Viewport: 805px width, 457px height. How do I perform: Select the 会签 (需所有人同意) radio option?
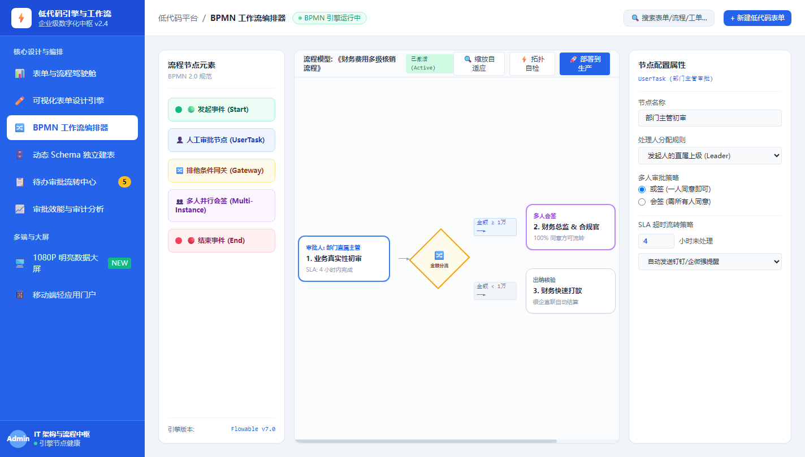click(x=642, y=202)
